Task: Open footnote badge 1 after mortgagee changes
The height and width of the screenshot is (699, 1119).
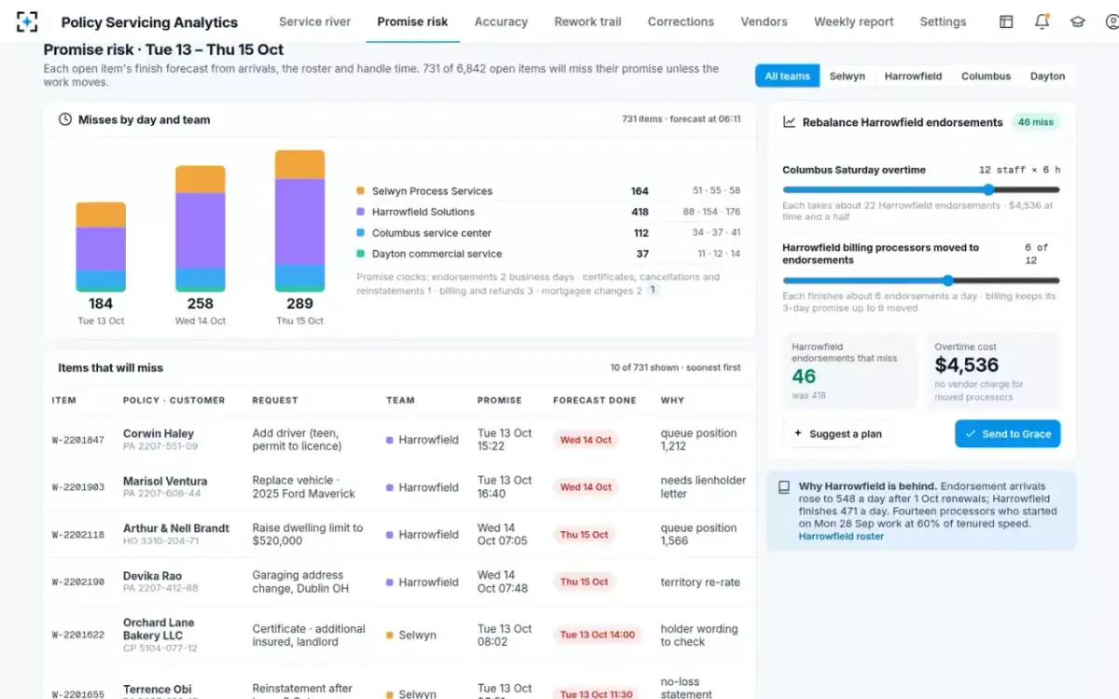Action: pos(653,290)
